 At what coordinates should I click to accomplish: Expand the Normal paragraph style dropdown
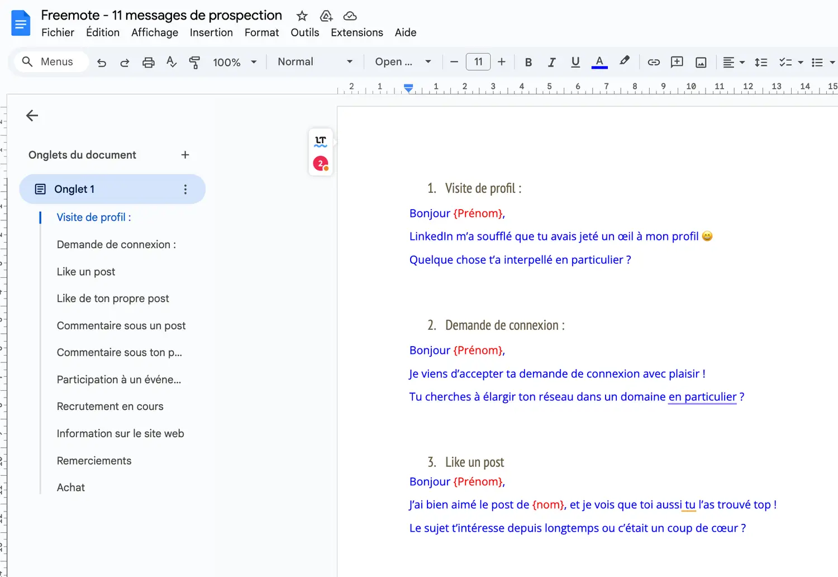coord(315,62)
